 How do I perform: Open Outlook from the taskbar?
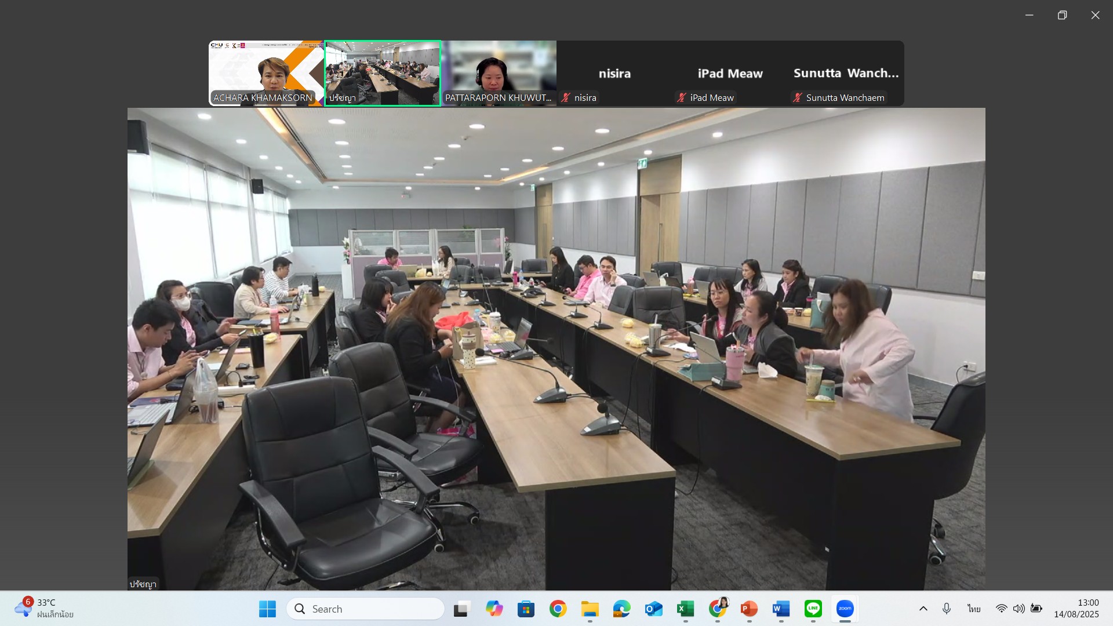pos(653,609)
